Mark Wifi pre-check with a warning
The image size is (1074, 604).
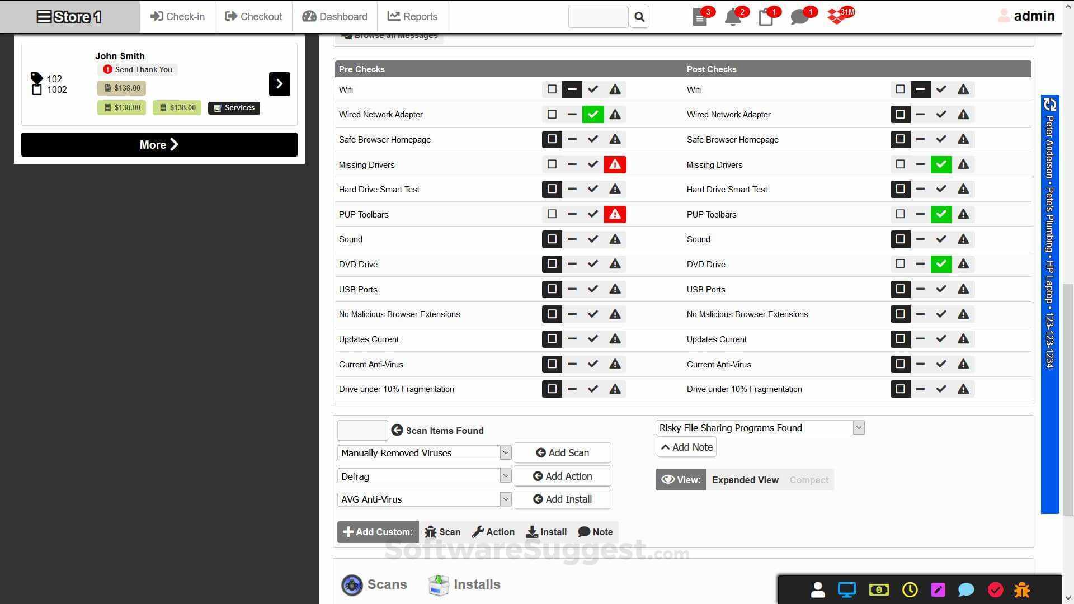tap(615, 89)
